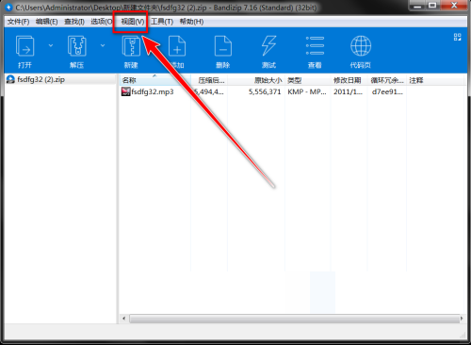This screenshot has width=471, height=345.
Task: Click the Extract (解压) toolbar icon
Action: click(76, 46)
